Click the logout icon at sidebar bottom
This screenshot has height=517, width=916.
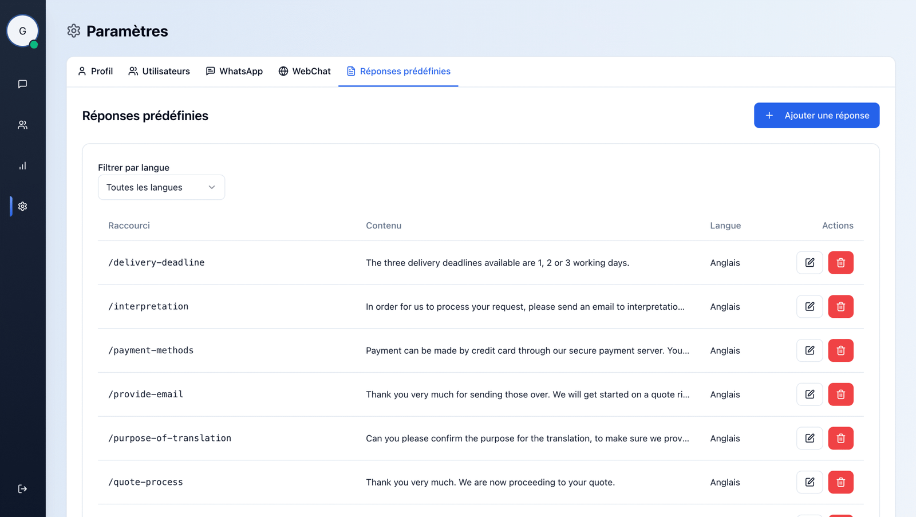[22, 488]
